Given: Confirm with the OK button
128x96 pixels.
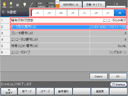Looking at the screenshot, I should 118,76.
